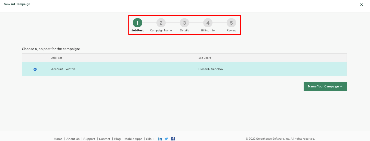Select the Account Exective job post row

[63, 69]
